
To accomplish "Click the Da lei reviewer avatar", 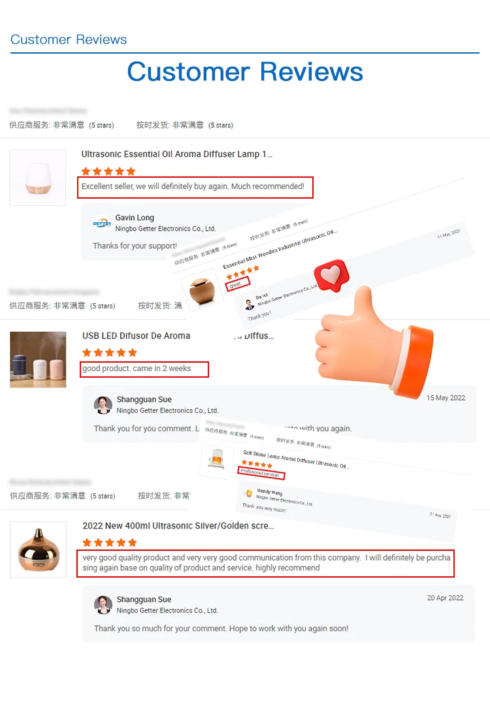I will [x=250, y=305].
